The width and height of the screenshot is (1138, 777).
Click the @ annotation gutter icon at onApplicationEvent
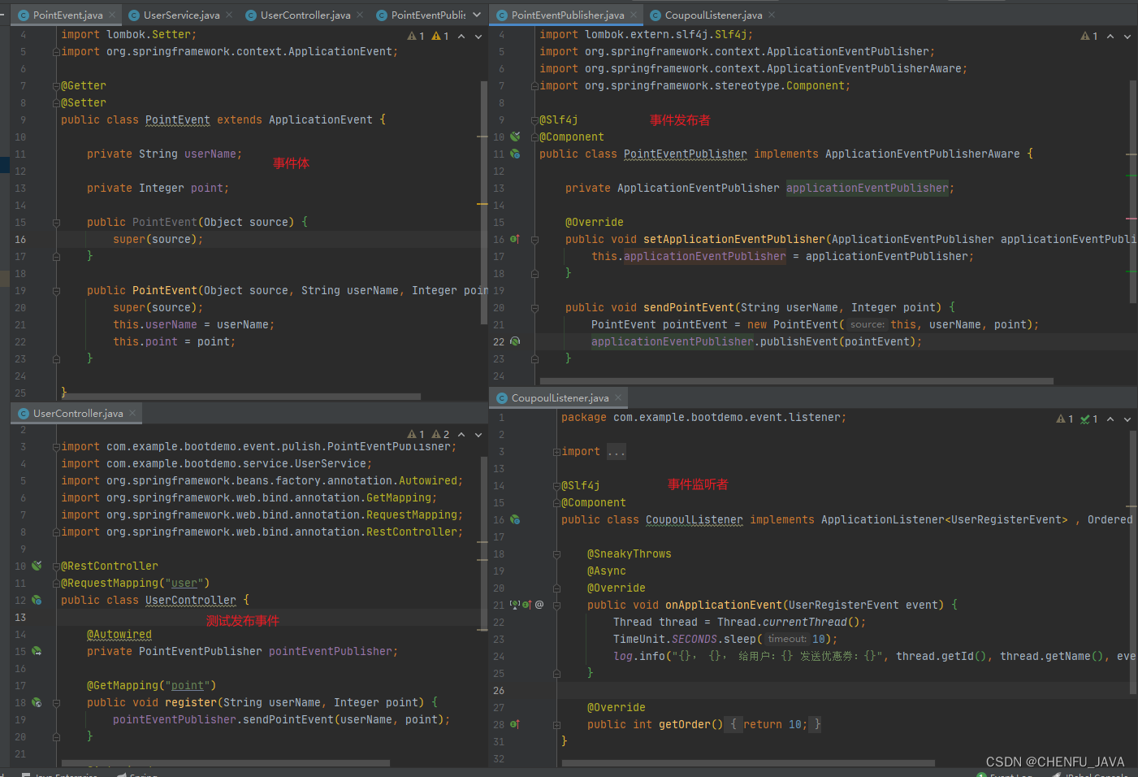pos(539,605)
